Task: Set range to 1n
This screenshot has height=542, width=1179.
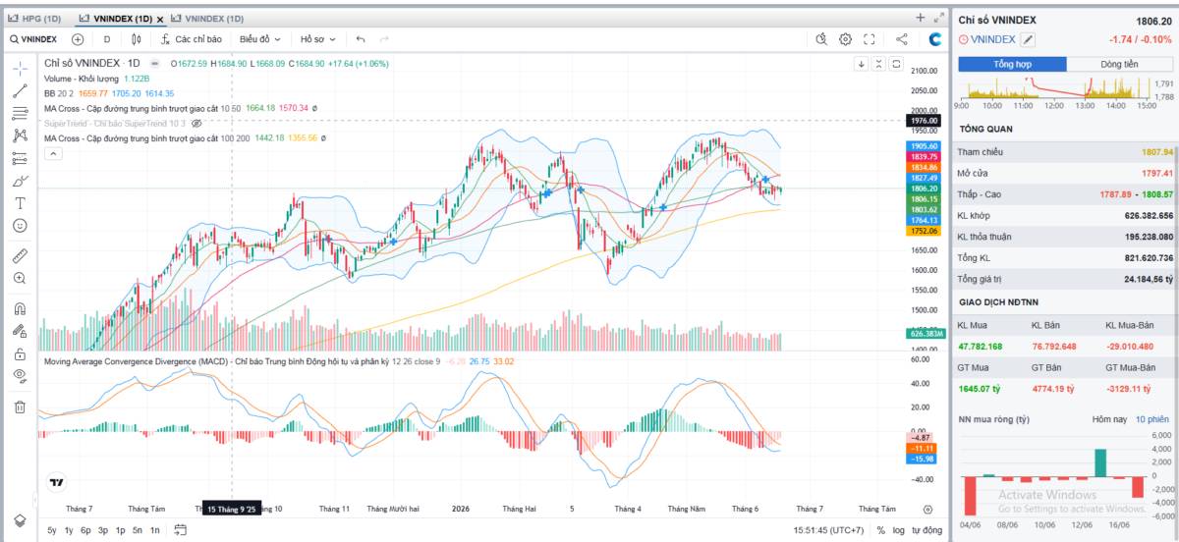Action: point(154,530)
